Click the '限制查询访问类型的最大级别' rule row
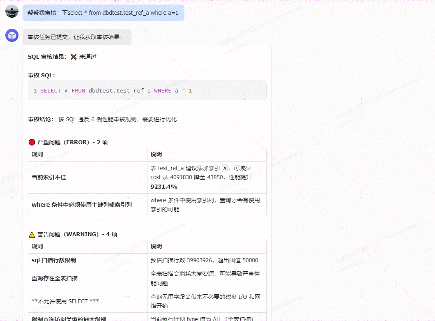435x321 pixels. 147,317
